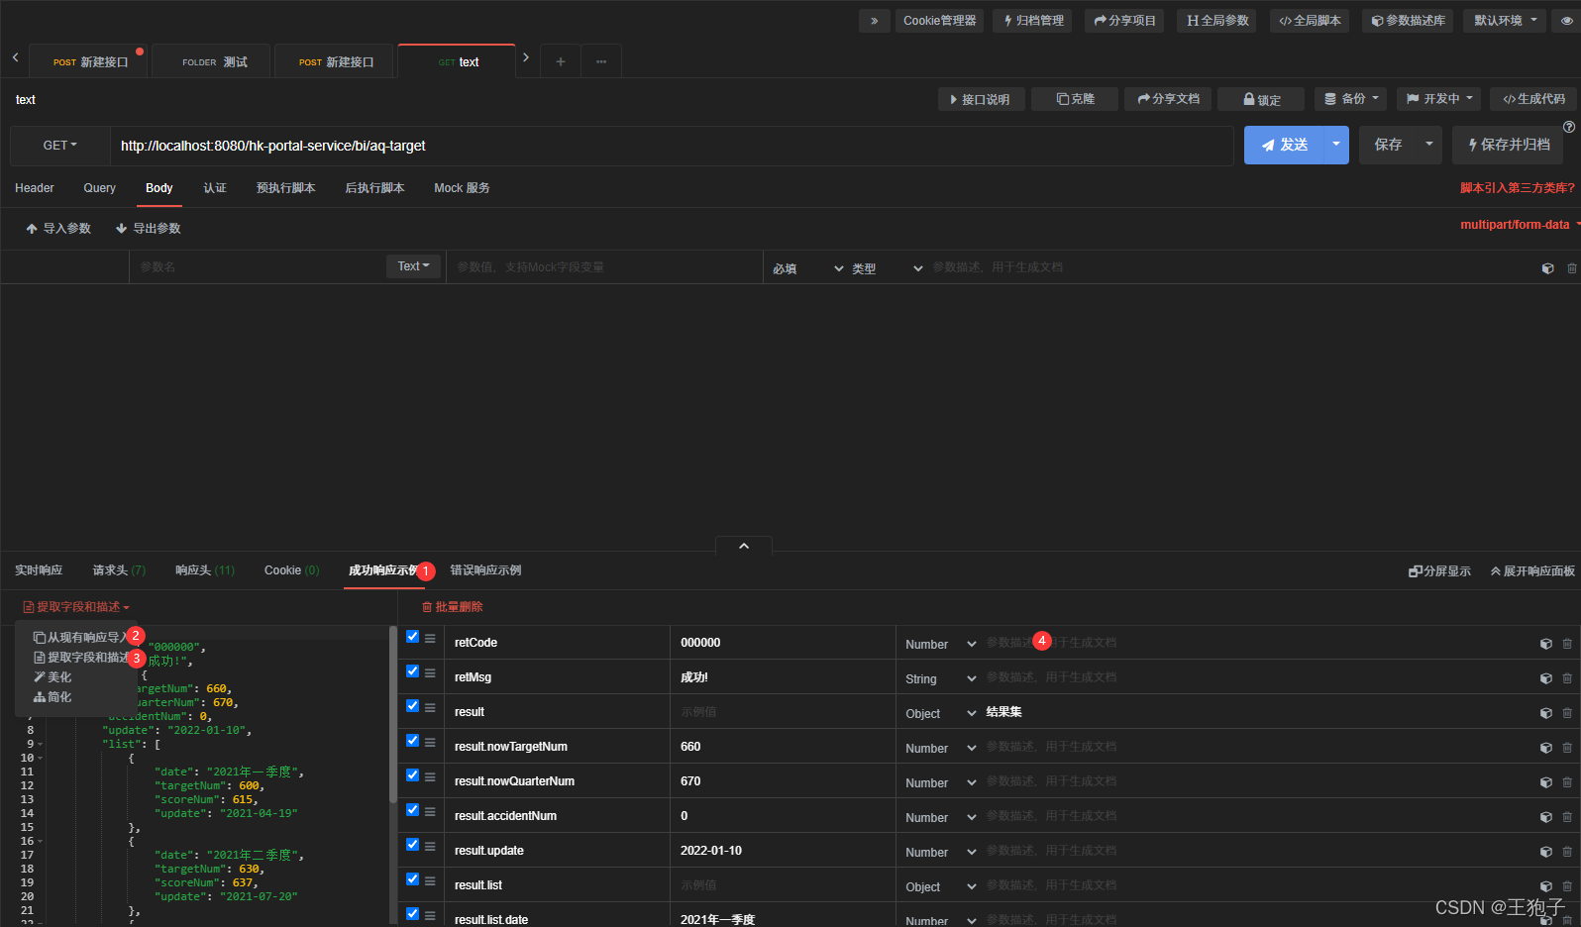The width and height of the screenshot is (1581, 927).
Task: Uncheck the result.nowTargetNum checkbox
Action: [412, 741]
